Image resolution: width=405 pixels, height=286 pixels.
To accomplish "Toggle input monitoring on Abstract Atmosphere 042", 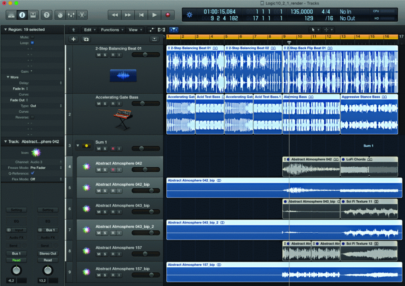I will pyautogui.click(x=119, y=170).
